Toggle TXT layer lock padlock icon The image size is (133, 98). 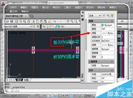point(56,26)
